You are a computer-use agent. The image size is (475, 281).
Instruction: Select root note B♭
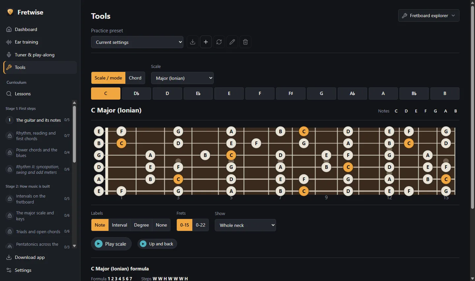pyautogui.click(x=414, y=93)
